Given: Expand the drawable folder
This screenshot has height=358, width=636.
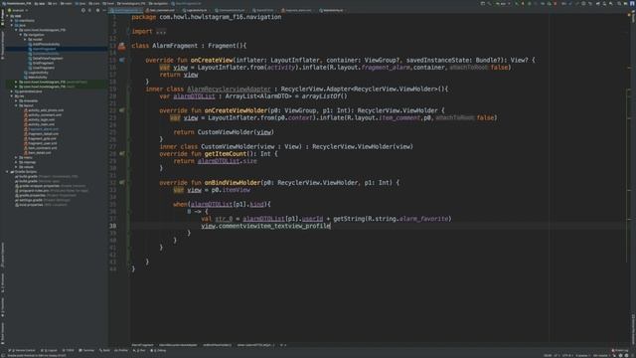Looking at the screenshot, I should [16, 101].
